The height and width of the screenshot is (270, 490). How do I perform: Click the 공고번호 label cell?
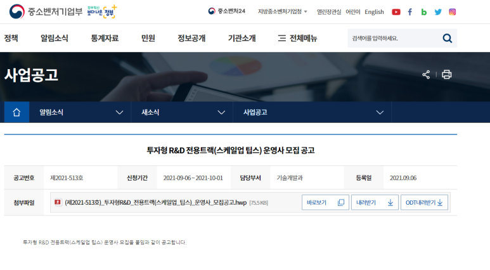pyautogui.click(x=23, y=178)
